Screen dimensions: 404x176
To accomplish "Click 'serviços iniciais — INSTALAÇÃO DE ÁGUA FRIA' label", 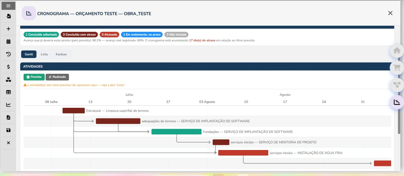I will (306, 153).
